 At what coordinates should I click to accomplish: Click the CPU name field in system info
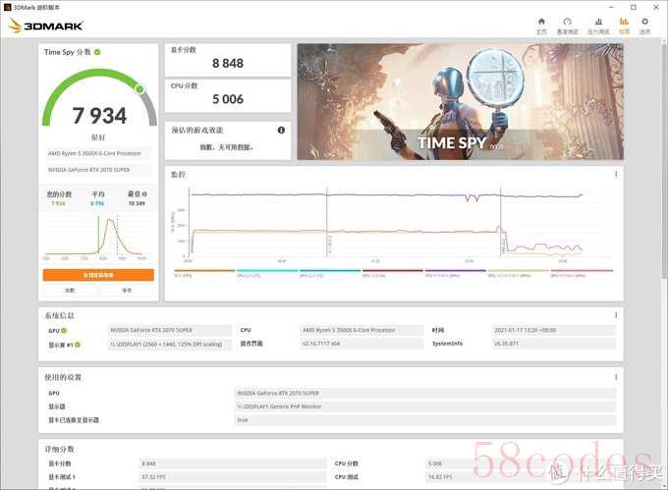tap(362, 330)
